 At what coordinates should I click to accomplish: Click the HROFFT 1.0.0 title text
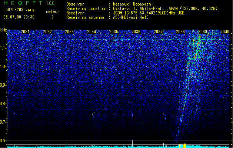click(29, 3)
